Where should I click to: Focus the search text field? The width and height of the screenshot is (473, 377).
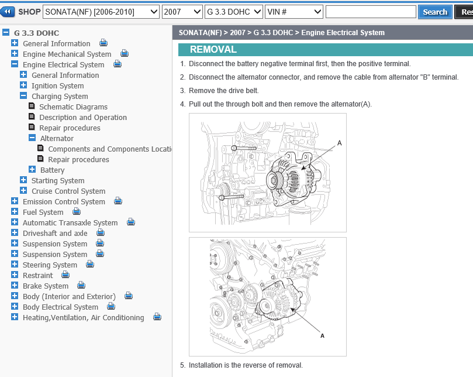pos(371,12)
